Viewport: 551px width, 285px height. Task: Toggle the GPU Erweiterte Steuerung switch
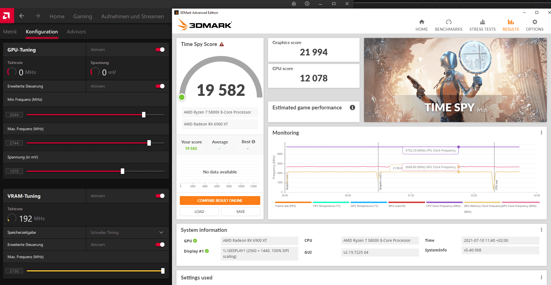[x=160, y=86]
